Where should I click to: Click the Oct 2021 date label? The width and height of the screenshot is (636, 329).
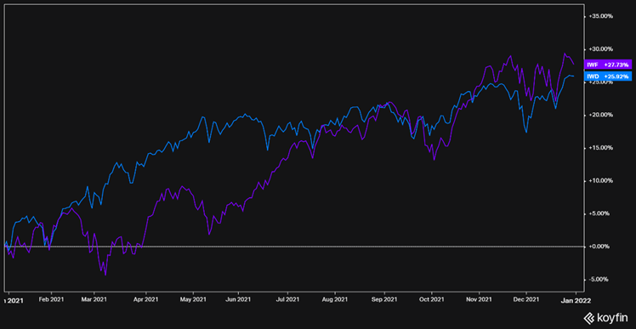[x=432, y=300]
